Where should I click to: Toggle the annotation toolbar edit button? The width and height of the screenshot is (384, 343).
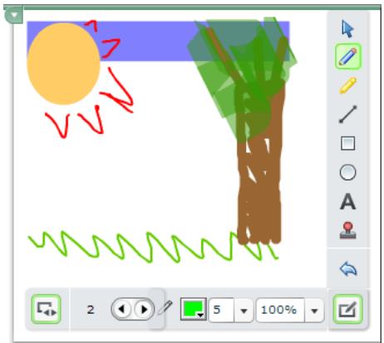pos(348,309)
